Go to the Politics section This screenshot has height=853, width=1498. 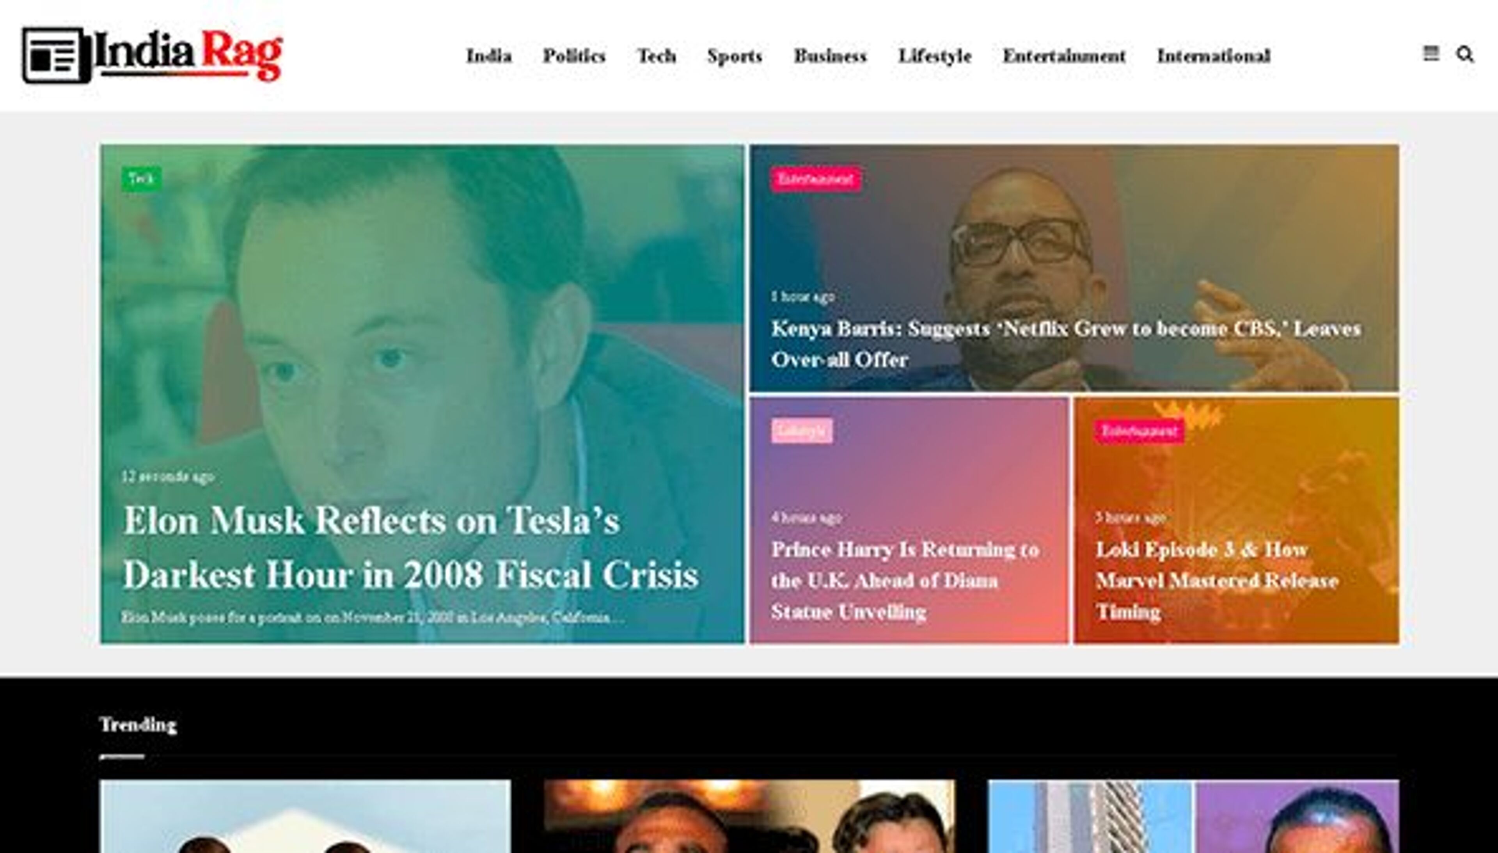574,56
